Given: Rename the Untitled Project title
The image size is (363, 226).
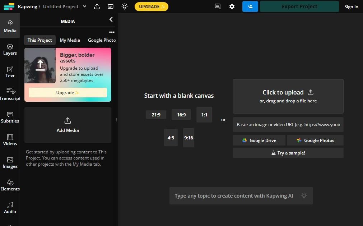Looking at the screenshot, I should tap(61, 7).
